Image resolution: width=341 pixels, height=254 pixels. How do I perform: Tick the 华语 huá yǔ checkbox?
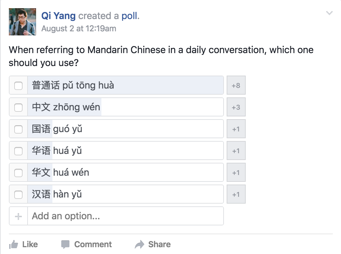[18, 151]
